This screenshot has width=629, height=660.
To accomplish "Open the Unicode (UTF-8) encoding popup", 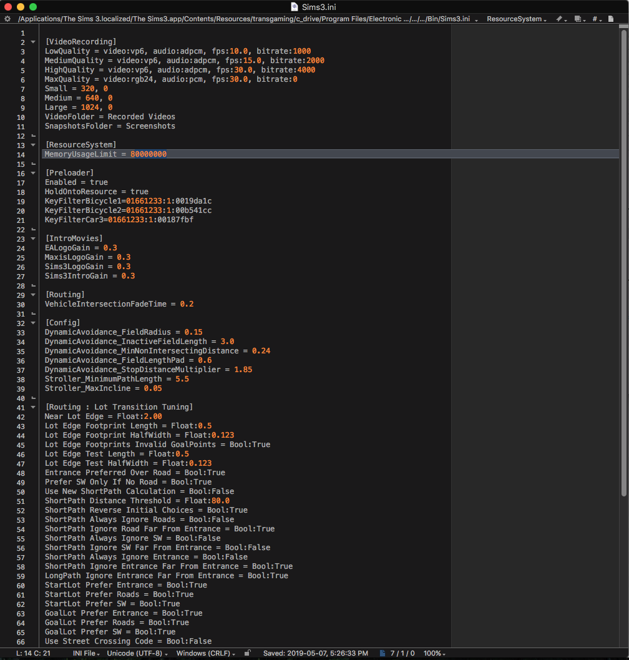I will (x=137, y=653).
